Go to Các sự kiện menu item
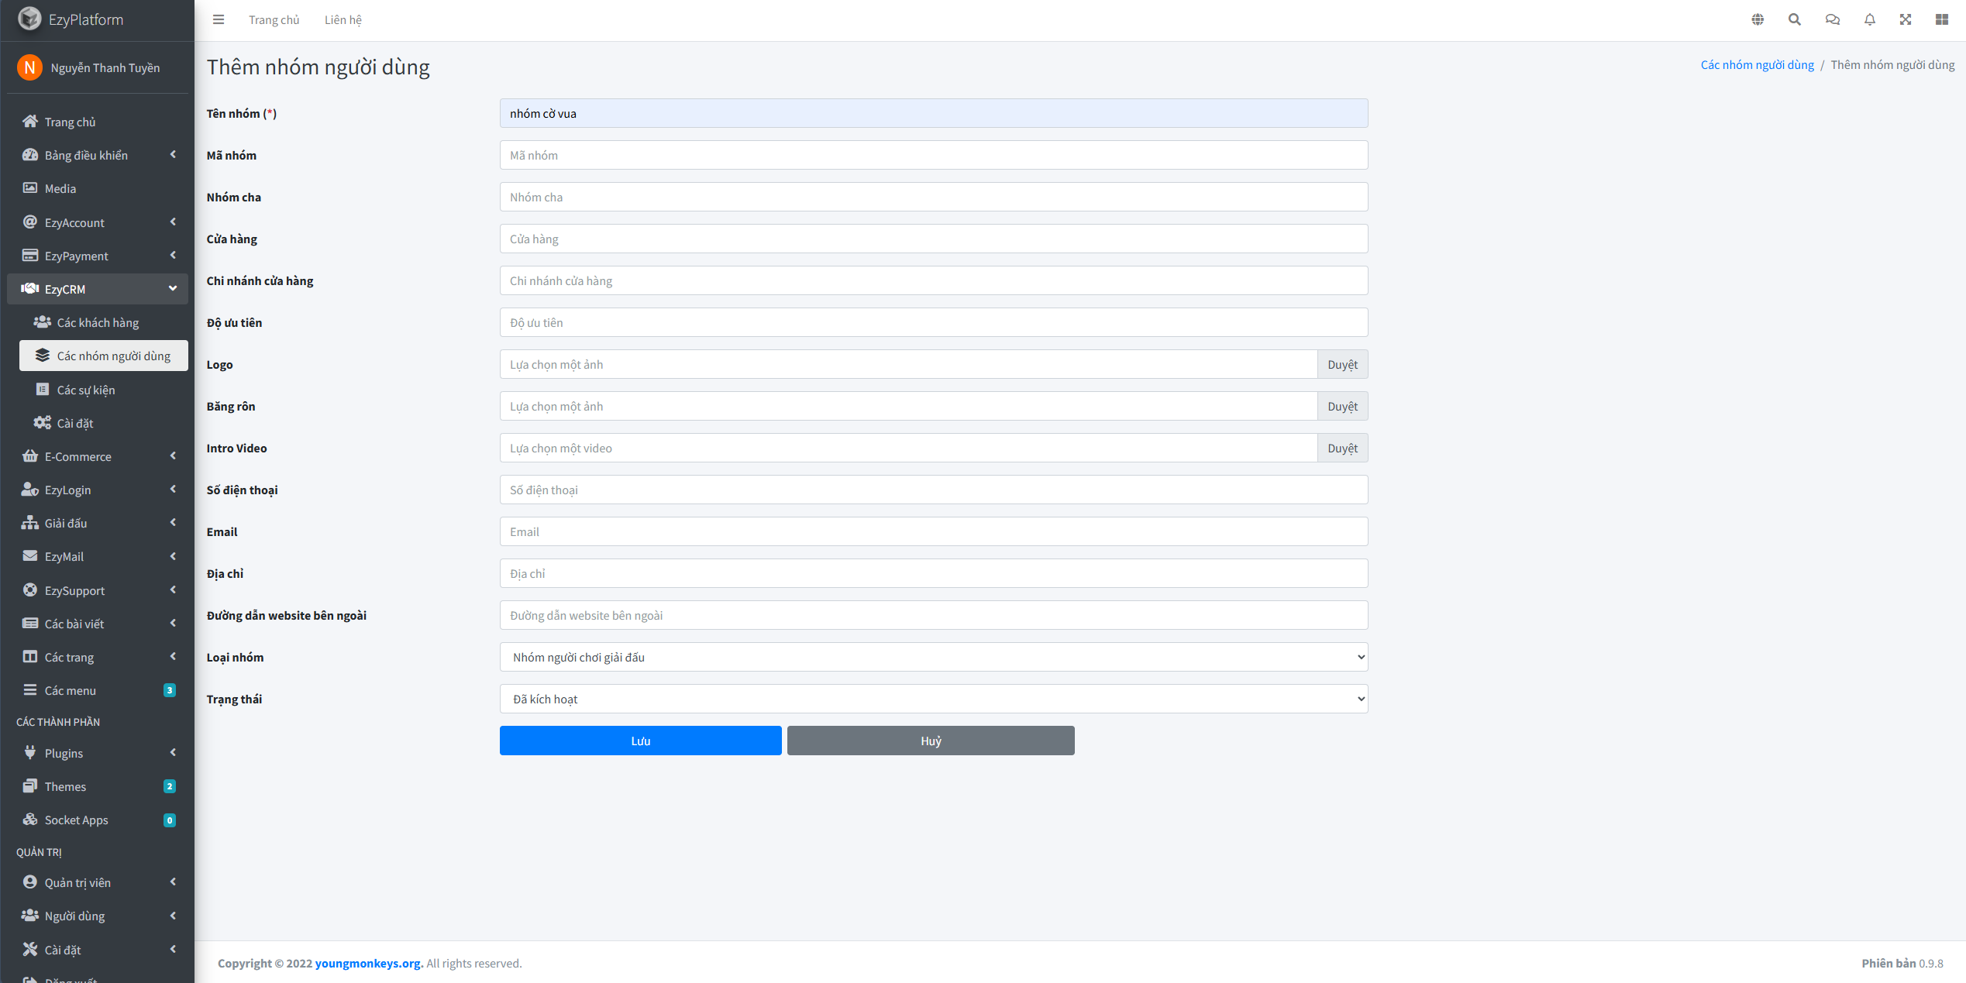 [x=86, y=390]
